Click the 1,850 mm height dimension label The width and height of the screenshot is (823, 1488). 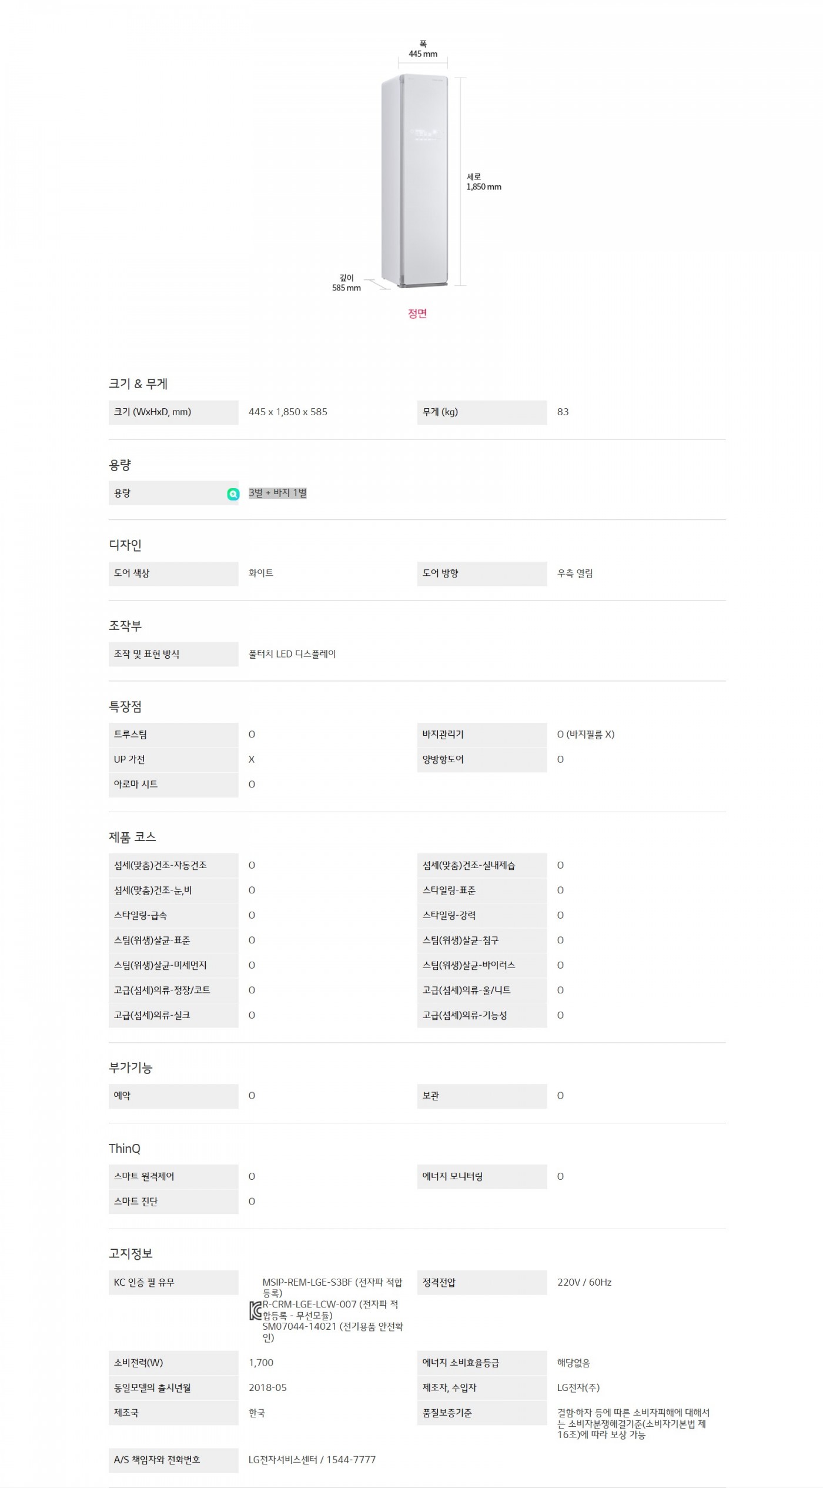point(484,186)
